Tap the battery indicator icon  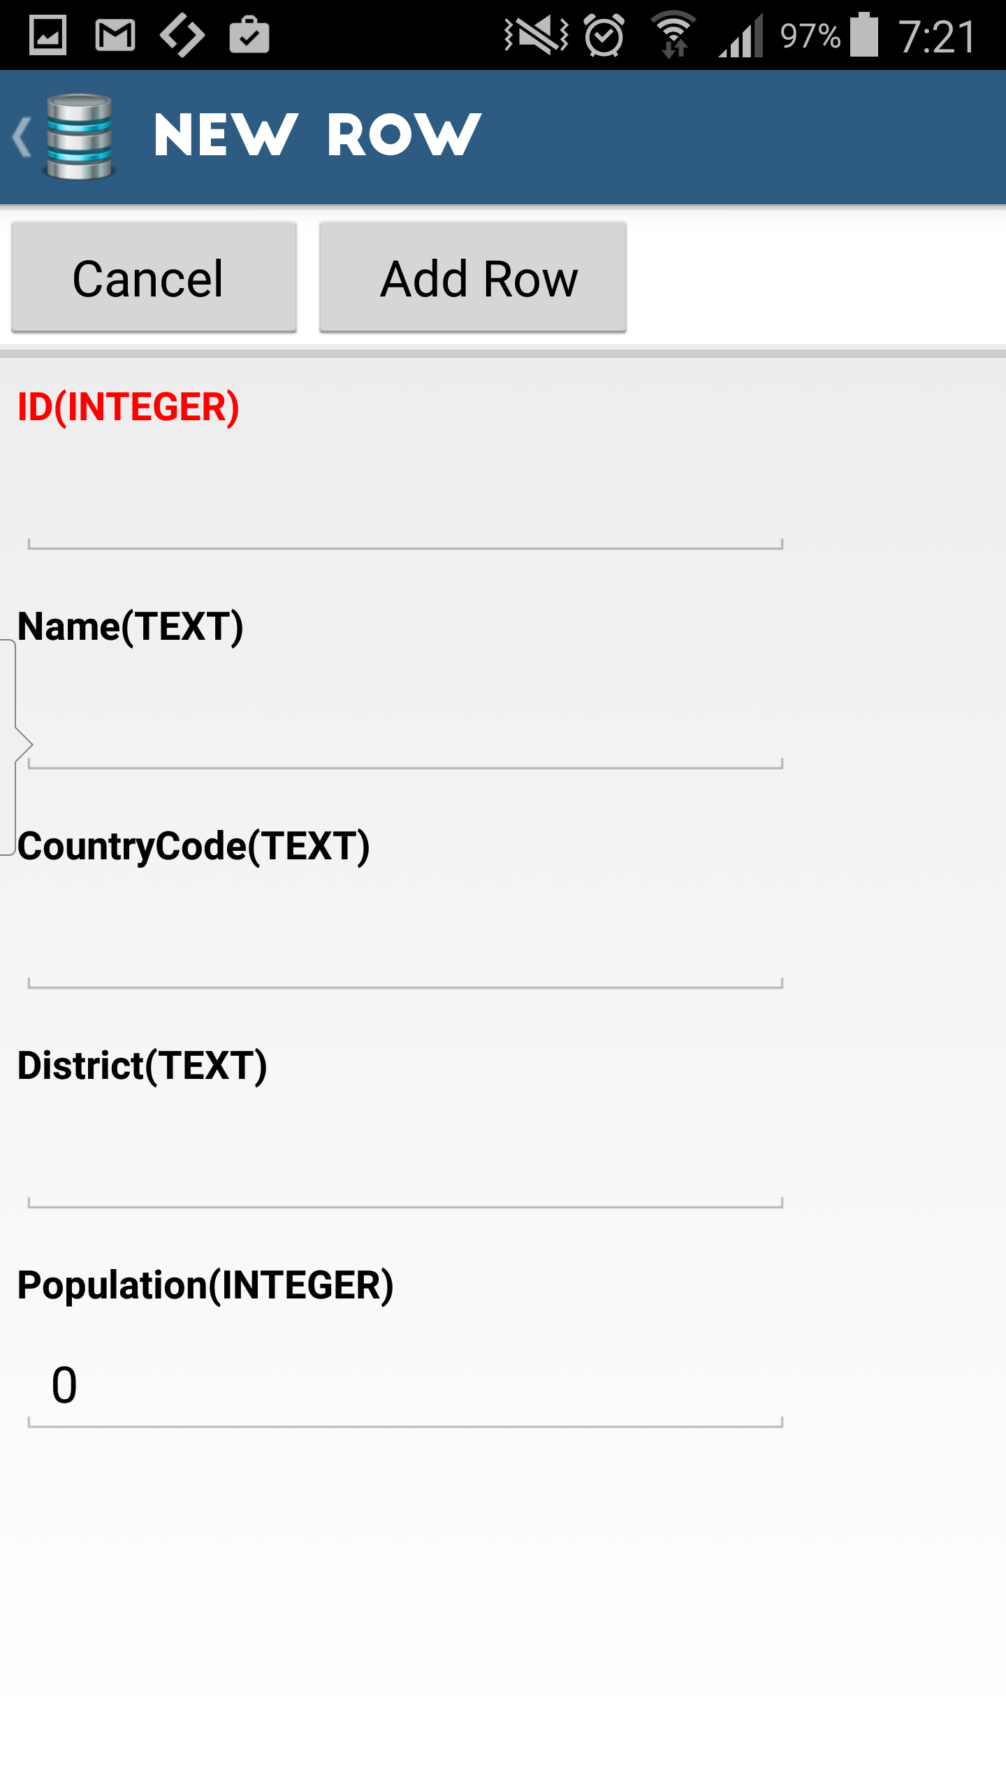tap(864, 35)
